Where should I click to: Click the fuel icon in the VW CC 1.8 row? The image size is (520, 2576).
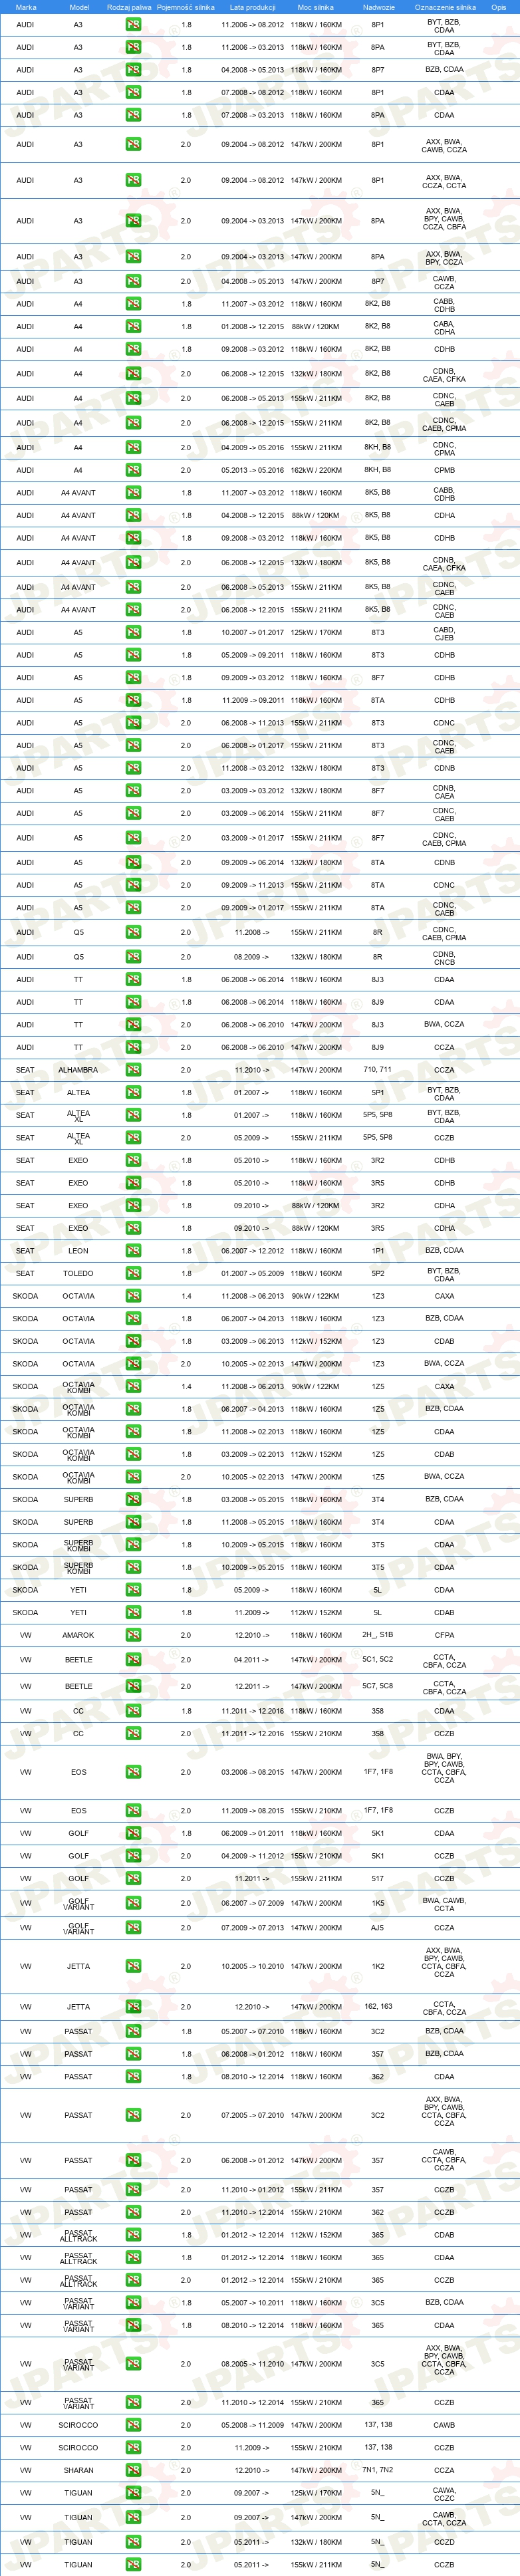pos(133,1711)
